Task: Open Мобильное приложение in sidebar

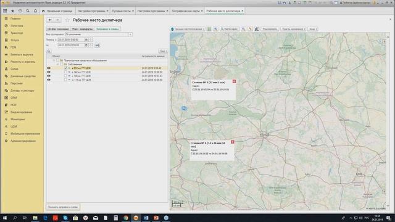Action: [25, 134]
